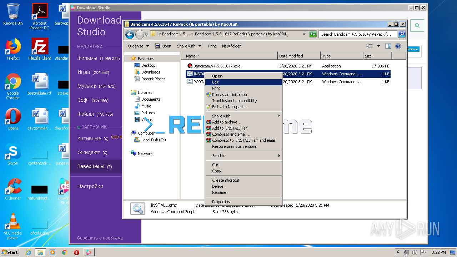Image resolution: width=457 pixels, height=257 pixels.
Task: Select the Bandicam.v4.5.6.1647.exe file icon
Action: point(190,66)
